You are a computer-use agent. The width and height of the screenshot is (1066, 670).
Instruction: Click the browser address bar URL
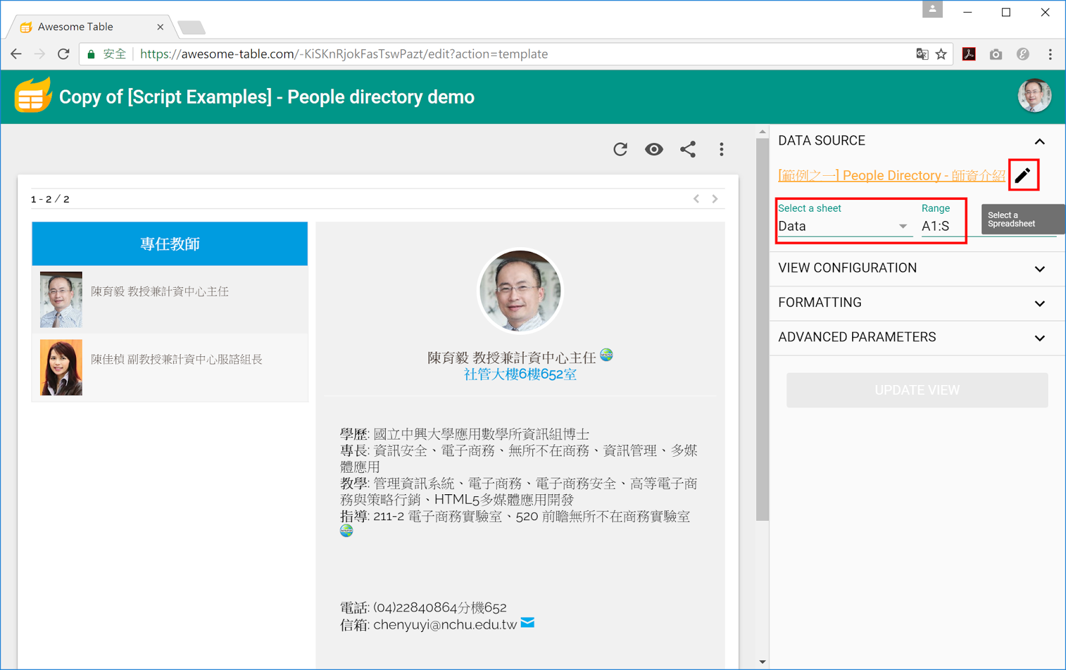point(344,54)
